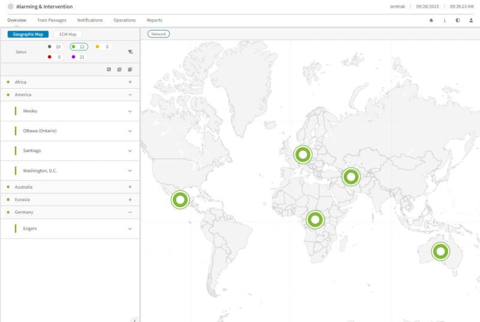This screenshot has width=480, height=322.
Task: Click the Australia map marker
Action: [440, 252]
